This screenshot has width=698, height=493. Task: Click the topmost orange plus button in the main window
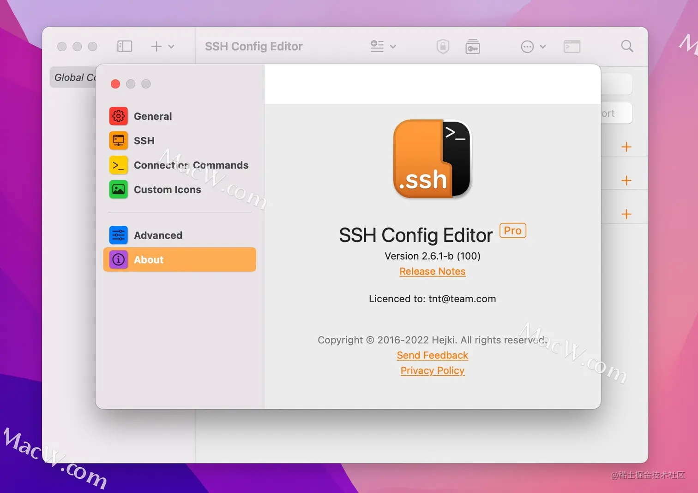pyautogui.click(x=626, y=147)
